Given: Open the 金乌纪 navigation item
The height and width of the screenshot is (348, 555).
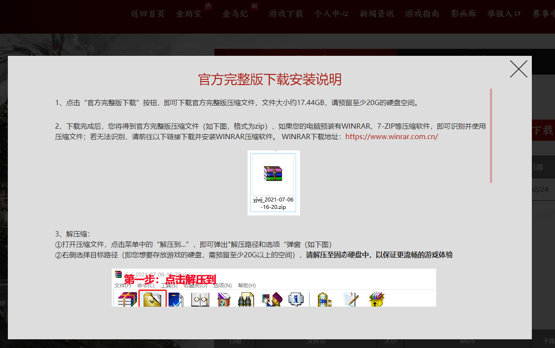Looking at the screenshot, I should click(235, 14).
